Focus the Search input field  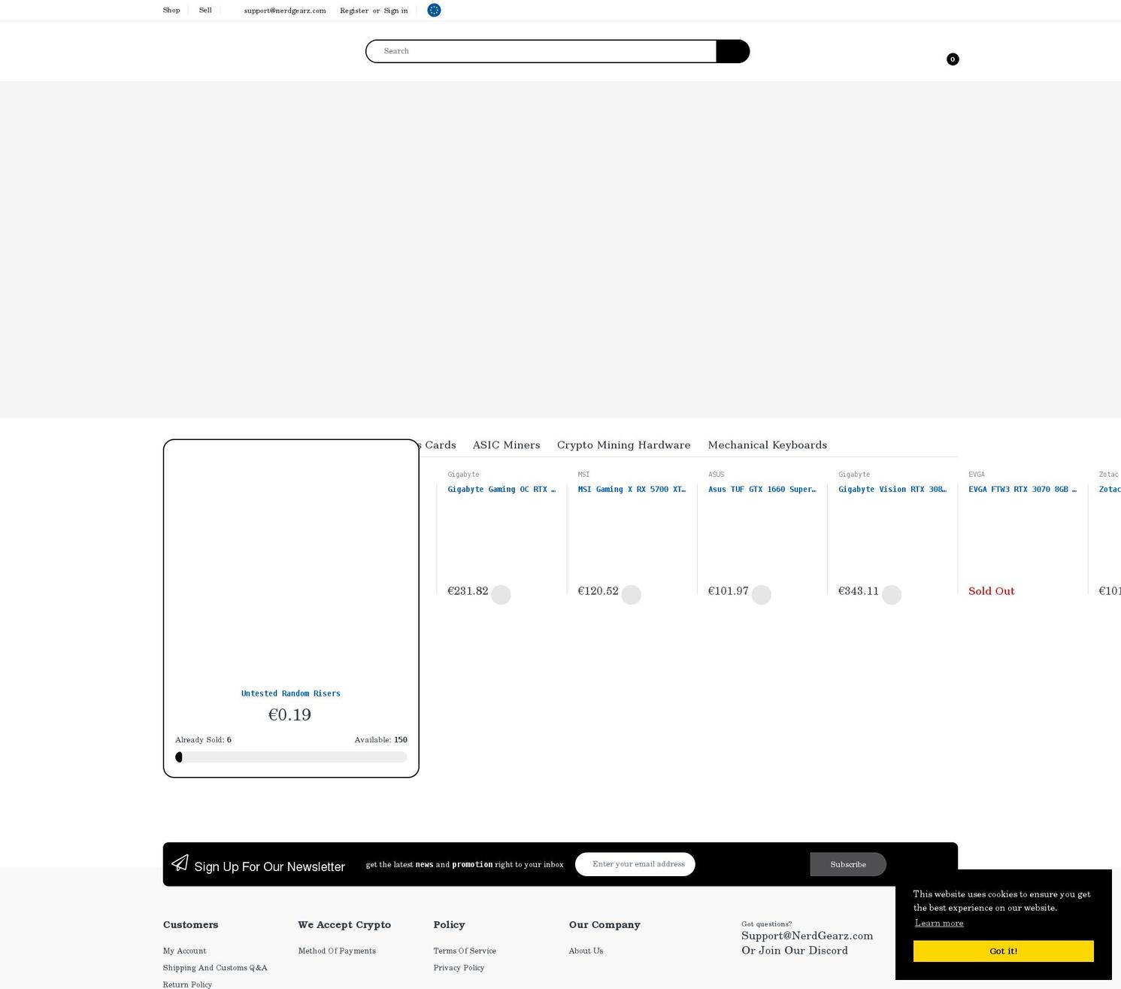(541, 51)
